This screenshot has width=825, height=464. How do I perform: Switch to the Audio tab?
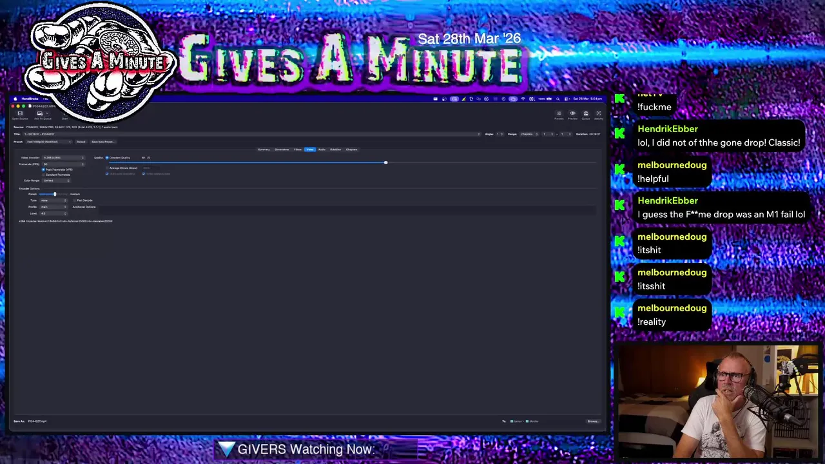(322, 150)
